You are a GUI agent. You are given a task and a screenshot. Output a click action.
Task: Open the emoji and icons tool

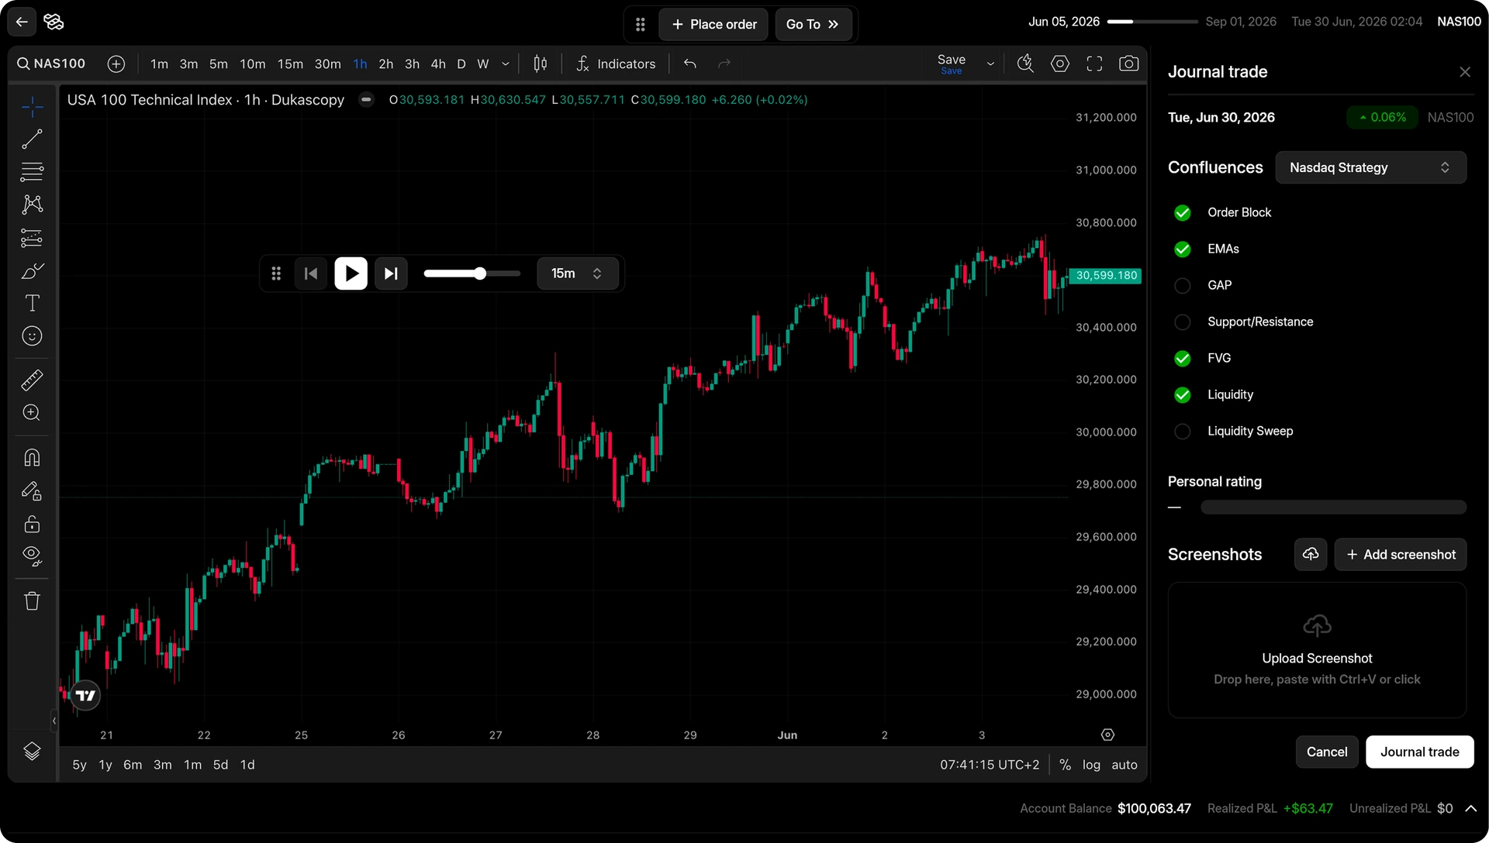coord(32,335)
